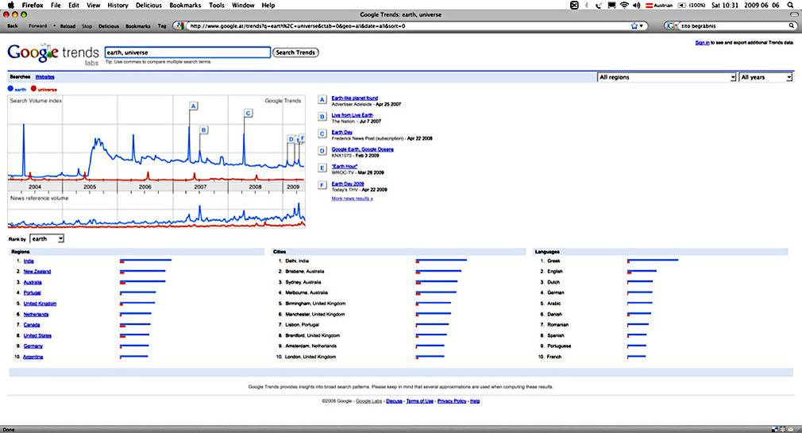
Task: Click the Tag toolbar button
Action: (x=162, y=25)
